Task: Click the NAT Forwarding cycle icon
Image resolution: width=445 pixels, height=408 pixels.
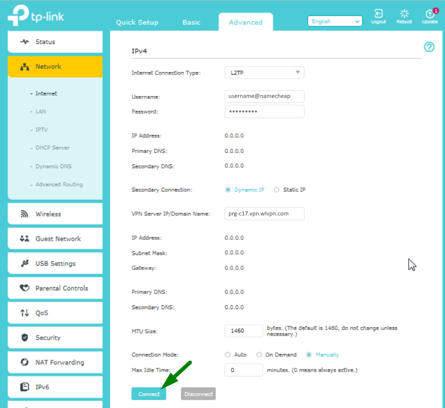Action: click(x=24, y=362)
